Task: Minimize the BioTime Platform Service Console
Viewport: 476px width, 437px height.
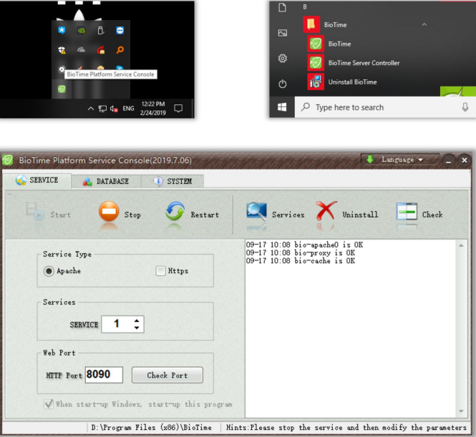Action: (x=449, y=160)
